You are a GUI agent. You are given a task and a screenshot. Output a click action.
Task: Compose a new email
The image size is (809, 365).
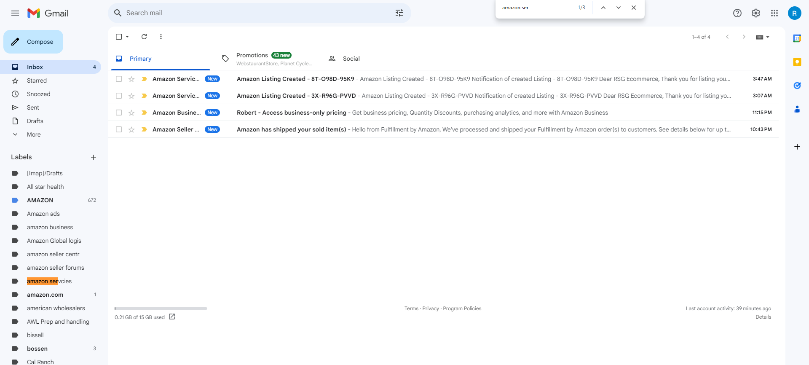33,42
